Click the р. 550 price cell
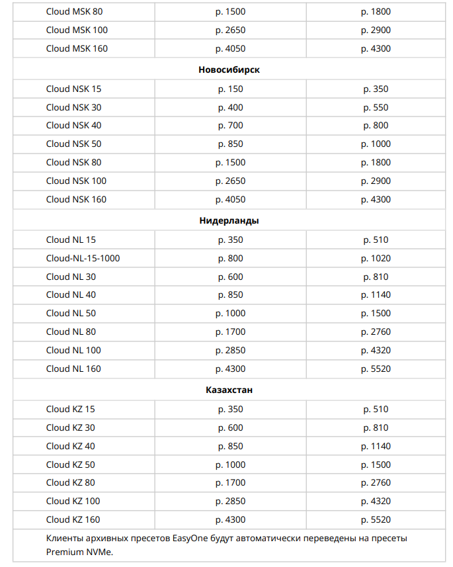Screen dimensions: 453x567 [376, 107]
